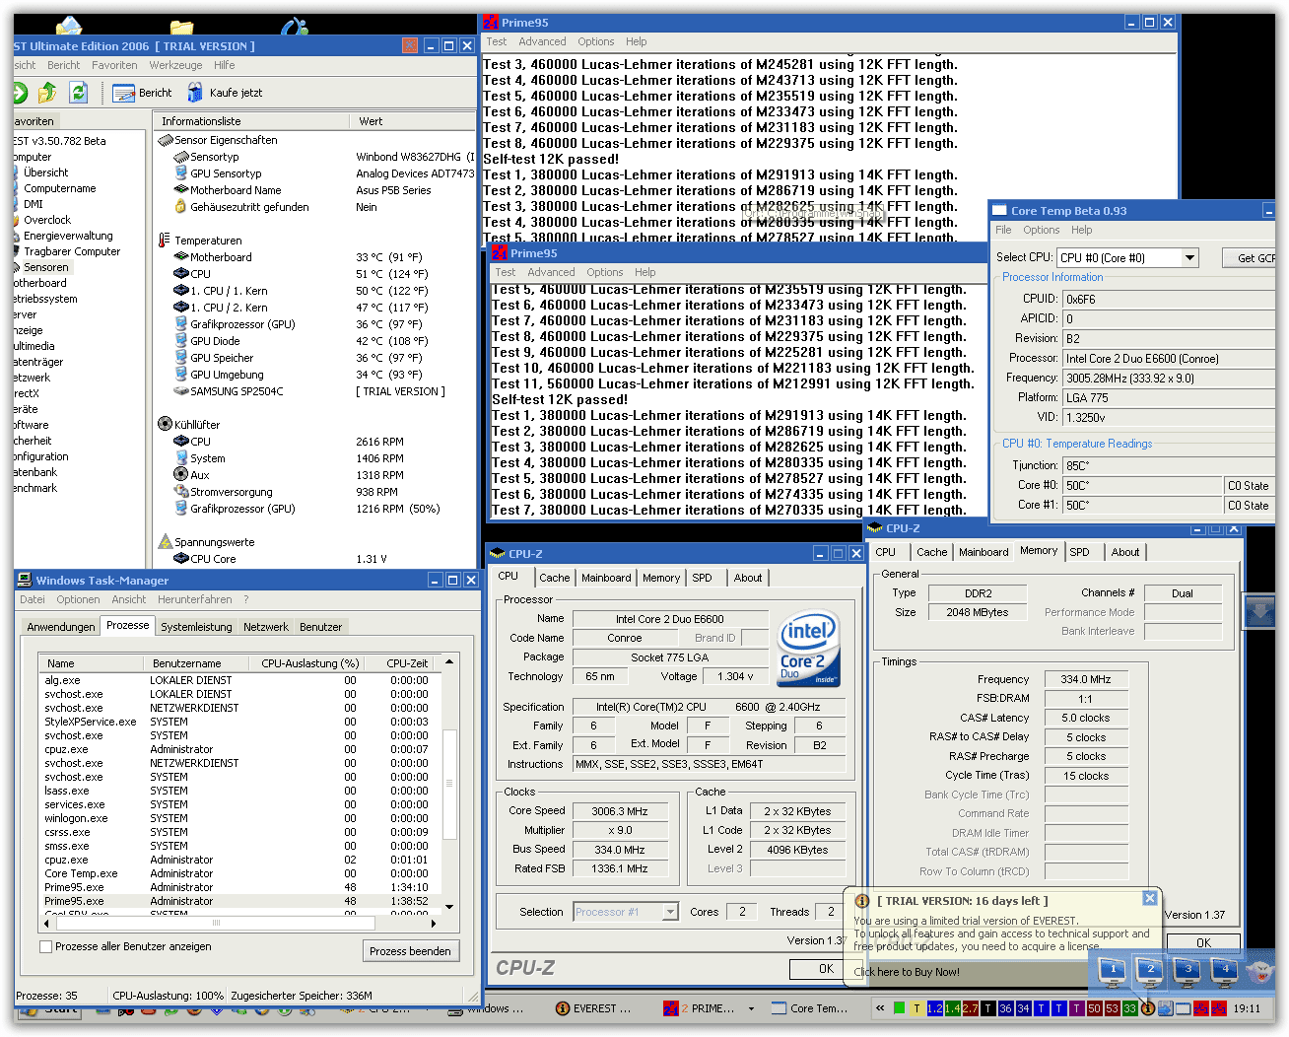Click the SAMSUNG SP2504C drive icon

(181, 391)
